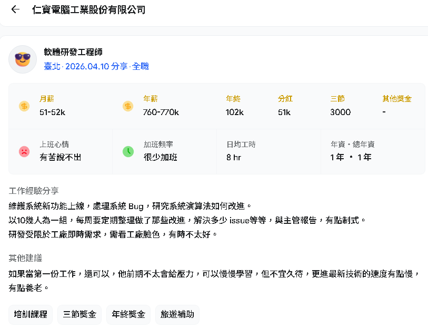Viewport: 428px width, 330px height.
Task: Click the line 有點養老。
Action: tap(28, 288)
